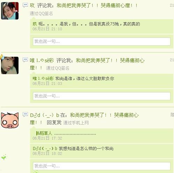Click comment bubble icon beside 唯1.のsè彩

[25, 60]
